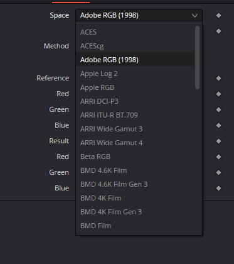The image size is (234, 264).
Task: Select Beta RGB color space
Action: (x=135, y=157)
